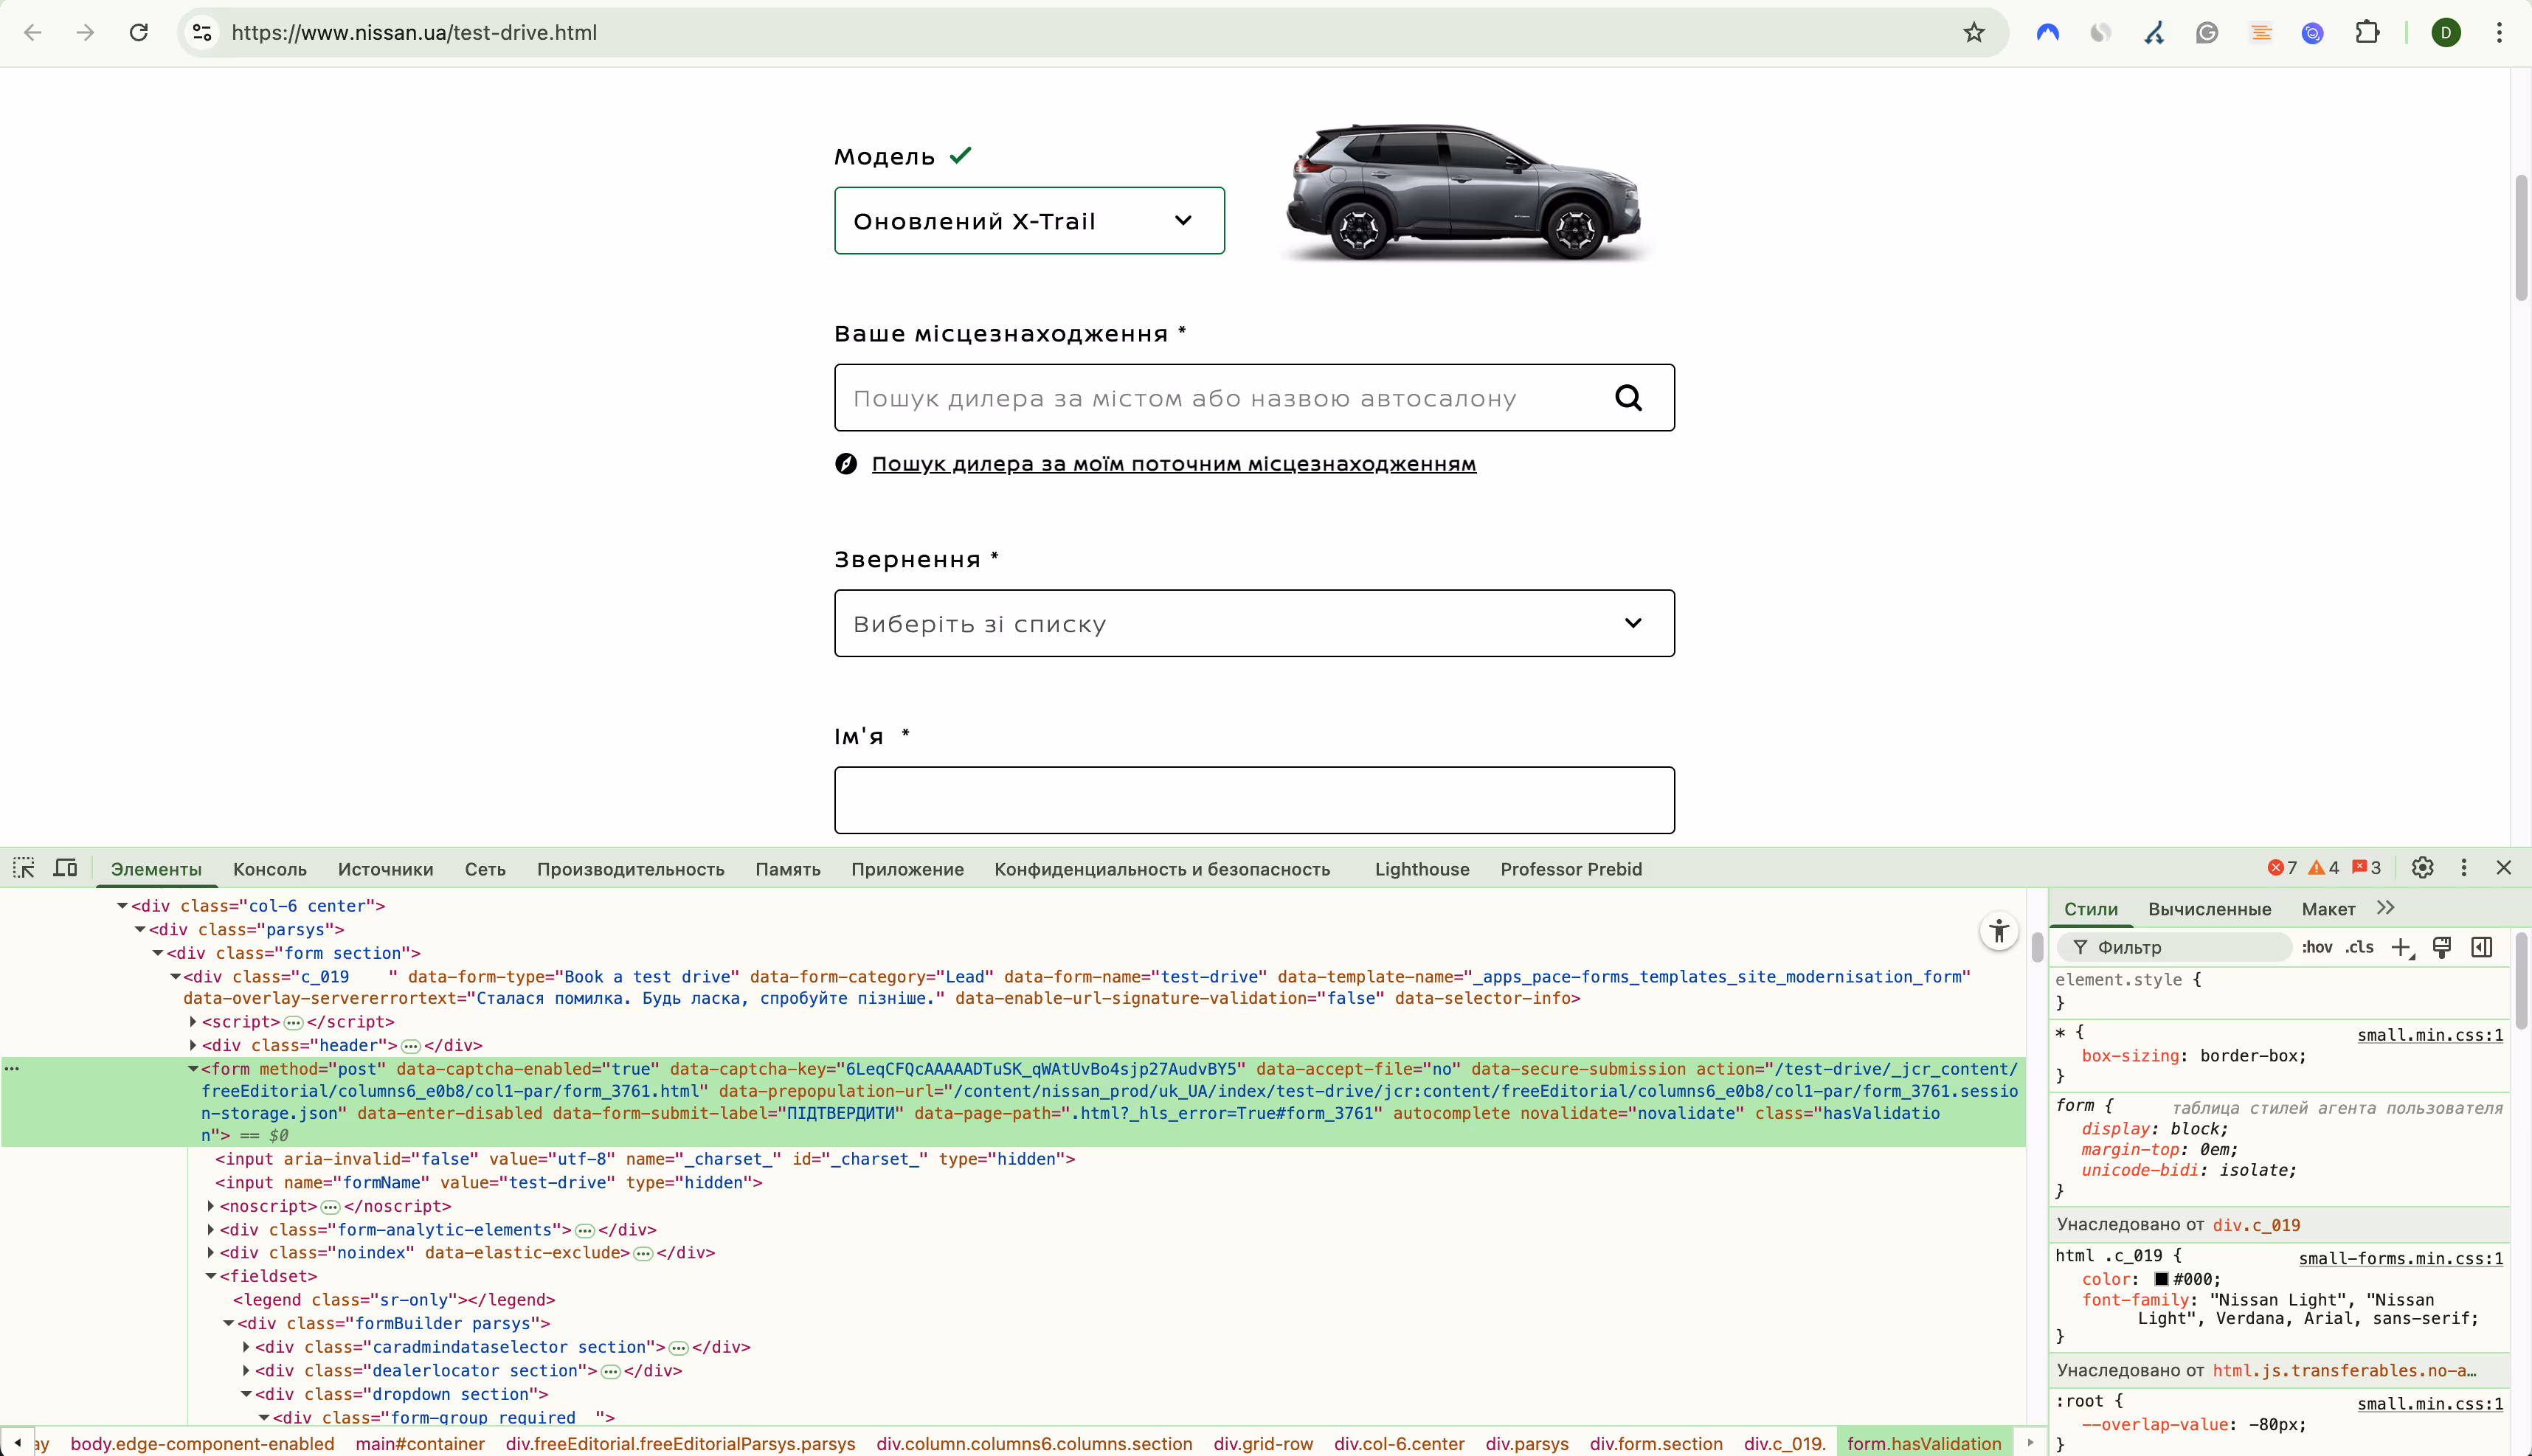The image size is (2532, 1456).
Task: Bookmark this page with the star icon
Action: tap(1973, 33)
